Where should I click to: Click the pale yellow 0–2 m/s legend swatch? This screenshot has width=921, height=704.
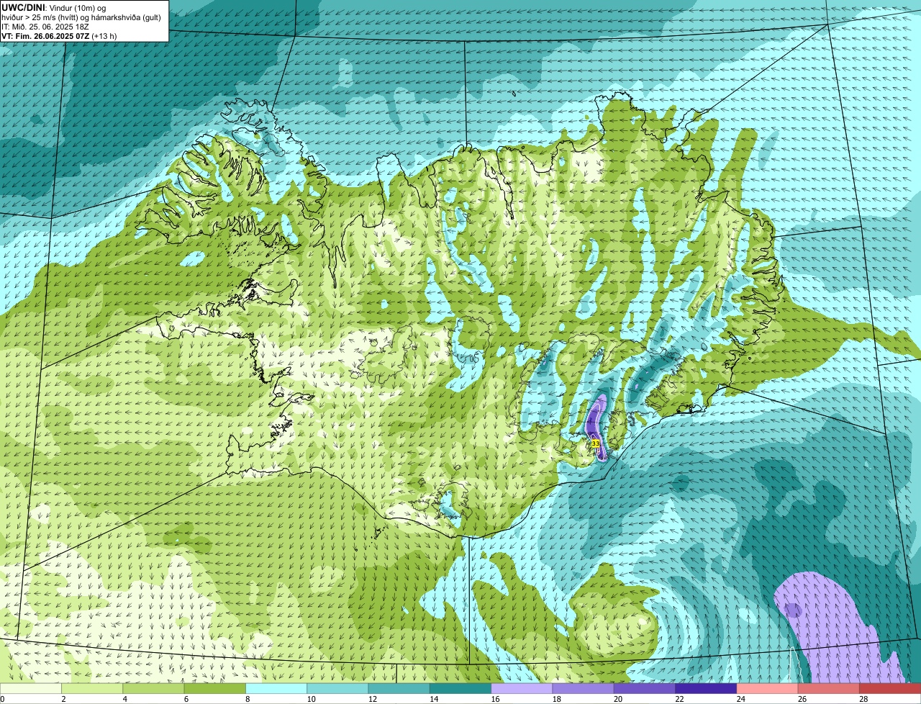pos(31,688)
